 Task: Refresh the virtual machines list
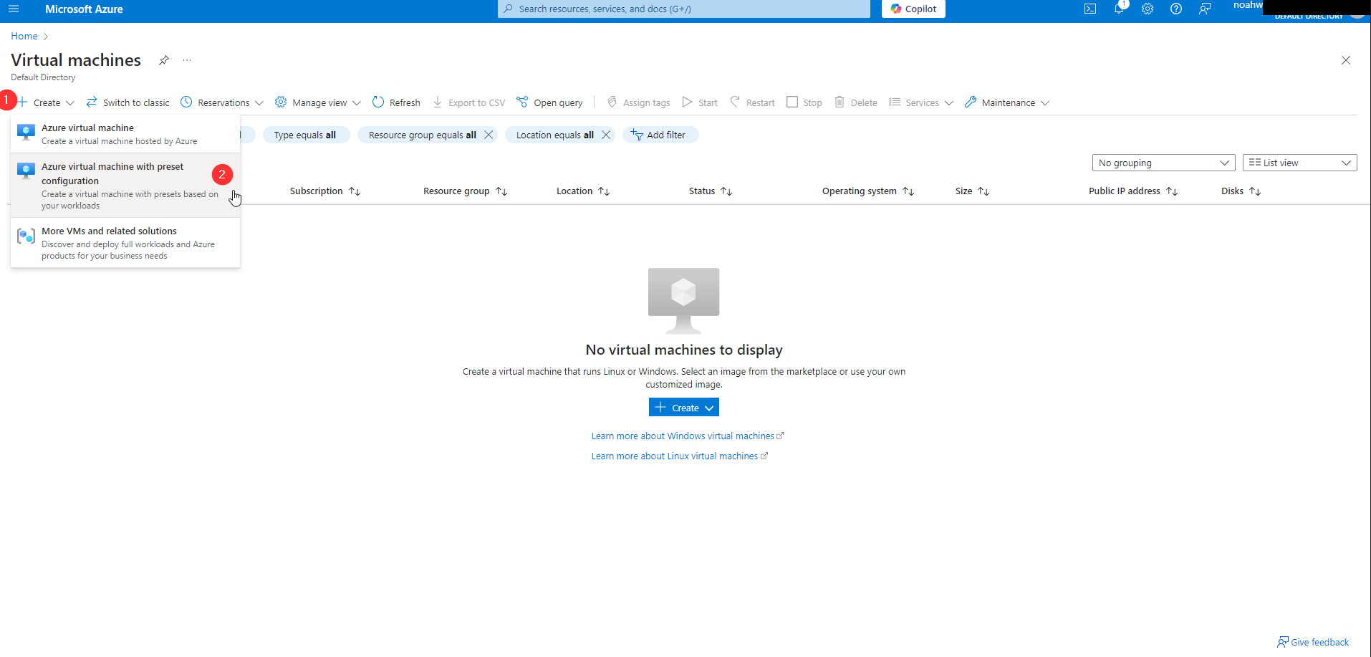click(x=396, y=102)
